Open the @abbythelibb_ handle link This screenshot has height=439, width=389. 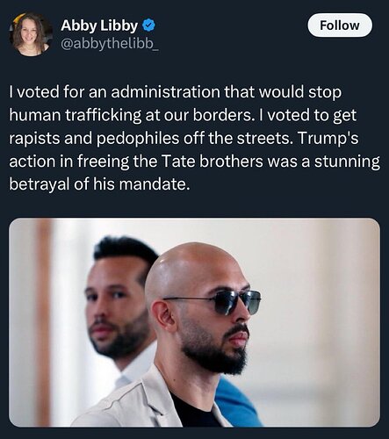point(110,44)
